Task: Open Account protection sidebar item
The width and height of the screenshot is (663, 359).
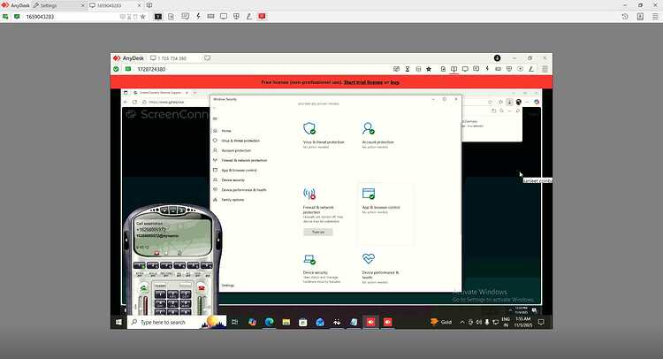Action: click(236, 150)
